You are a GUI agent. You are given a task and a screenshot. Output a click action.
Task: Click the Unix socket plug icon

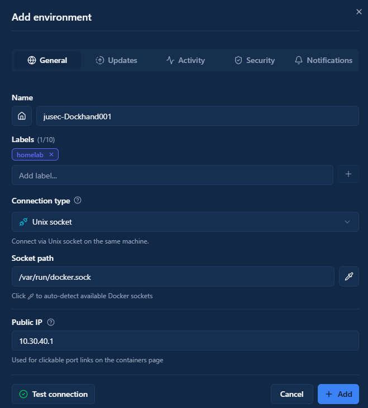23,222
